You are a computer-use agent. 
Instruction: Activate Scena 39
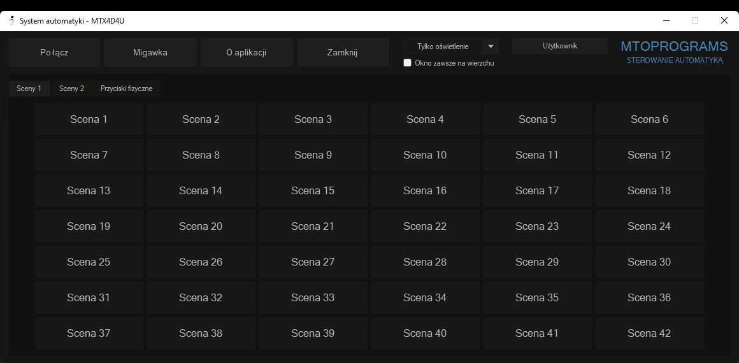tap(313, 333)
